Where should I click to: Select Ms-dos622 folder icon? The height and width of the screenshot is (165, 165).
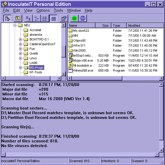click(70, 31)
